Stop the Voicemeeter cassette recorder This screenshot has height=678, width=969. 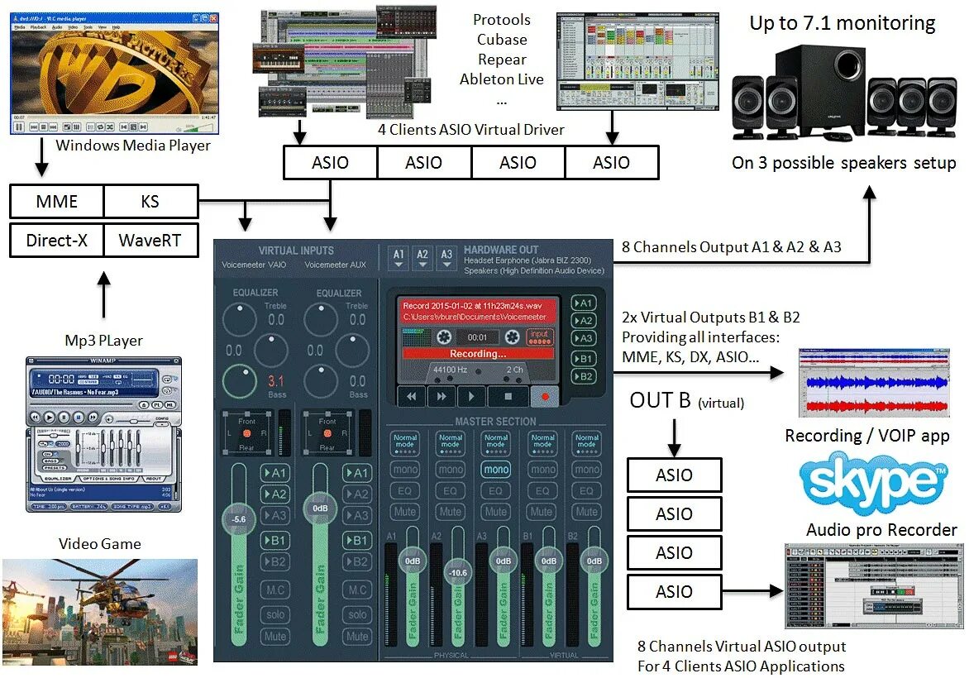click(508, 396)
